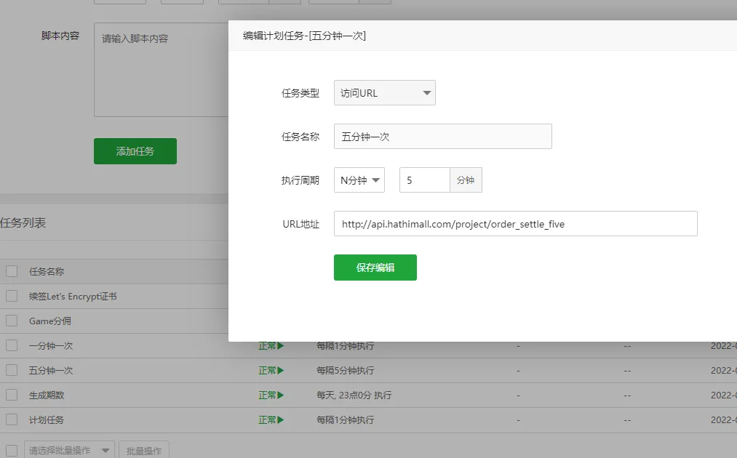Viewport: 737px width, 458px height.
Task: Expand the N分钟 execution cycle dropdown
Action: point(359,180)
